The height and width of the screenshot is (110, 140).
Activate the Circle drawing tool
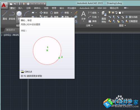19,14
